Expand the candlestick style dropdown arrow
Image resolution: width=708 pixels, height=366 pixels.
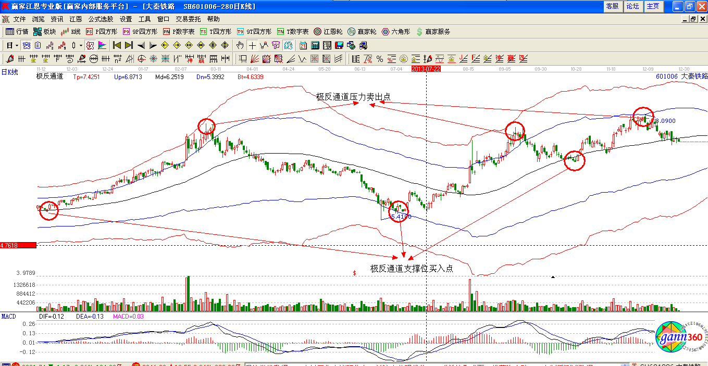pyautogui.click(x=81, y=45)
